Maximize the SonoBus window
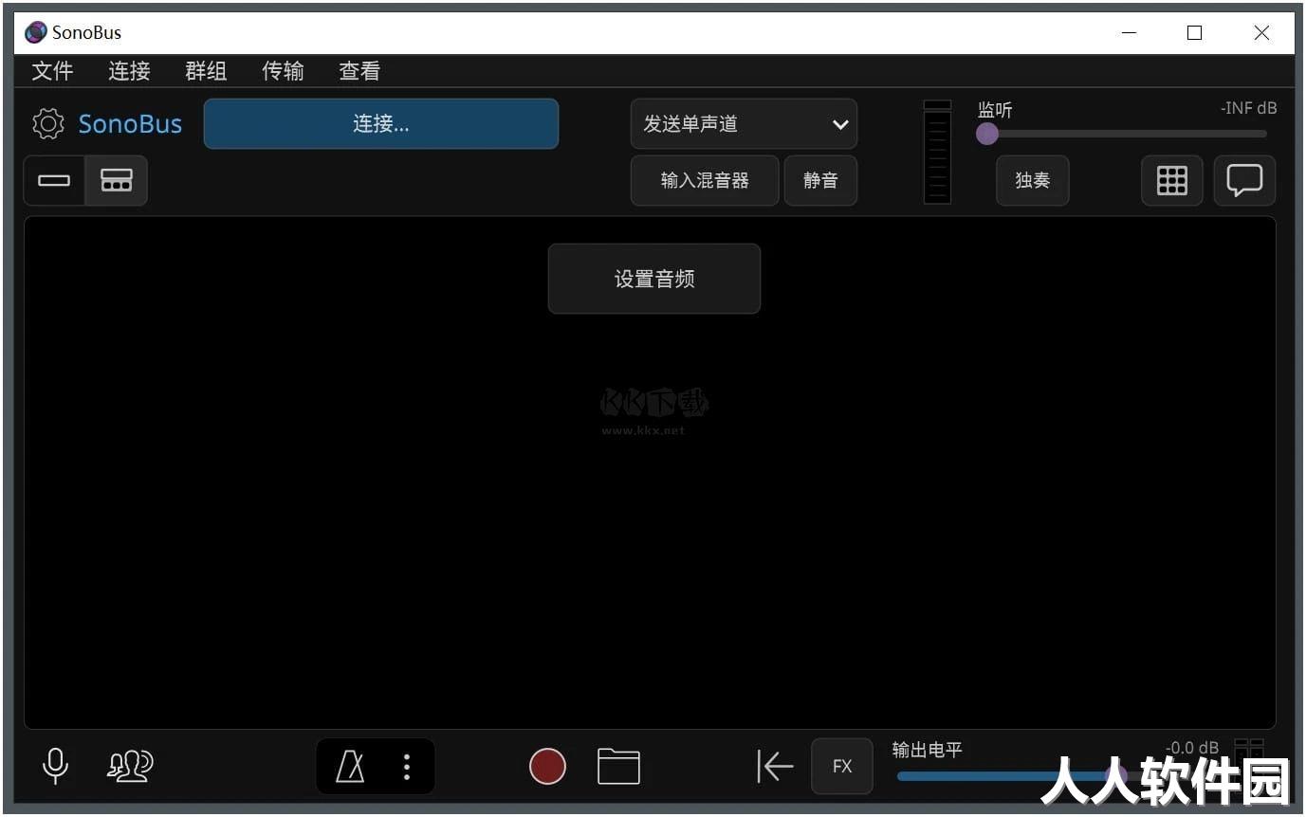 click(1194, 32)
